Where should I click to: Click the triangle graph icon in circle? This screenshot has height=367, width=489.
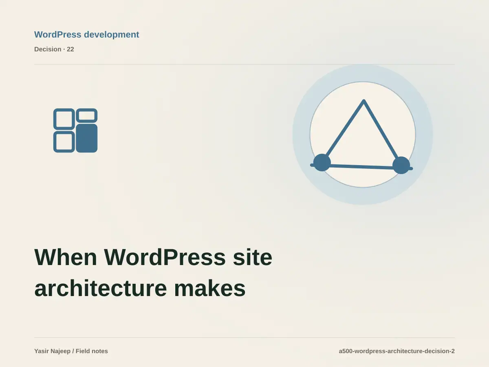[362, 135]
